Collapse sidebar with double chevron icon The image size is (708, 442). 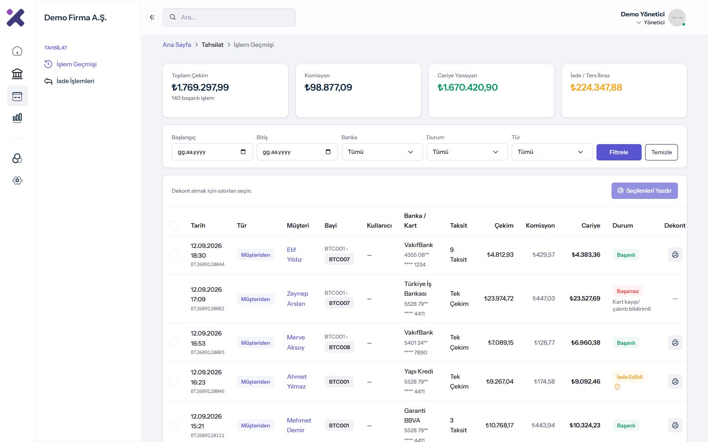(x=152, y=17)
